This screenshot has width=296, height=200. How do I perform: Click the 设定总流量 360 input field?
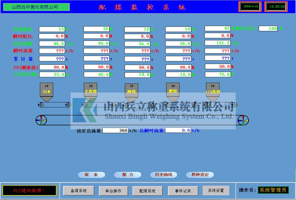point(115,130)
